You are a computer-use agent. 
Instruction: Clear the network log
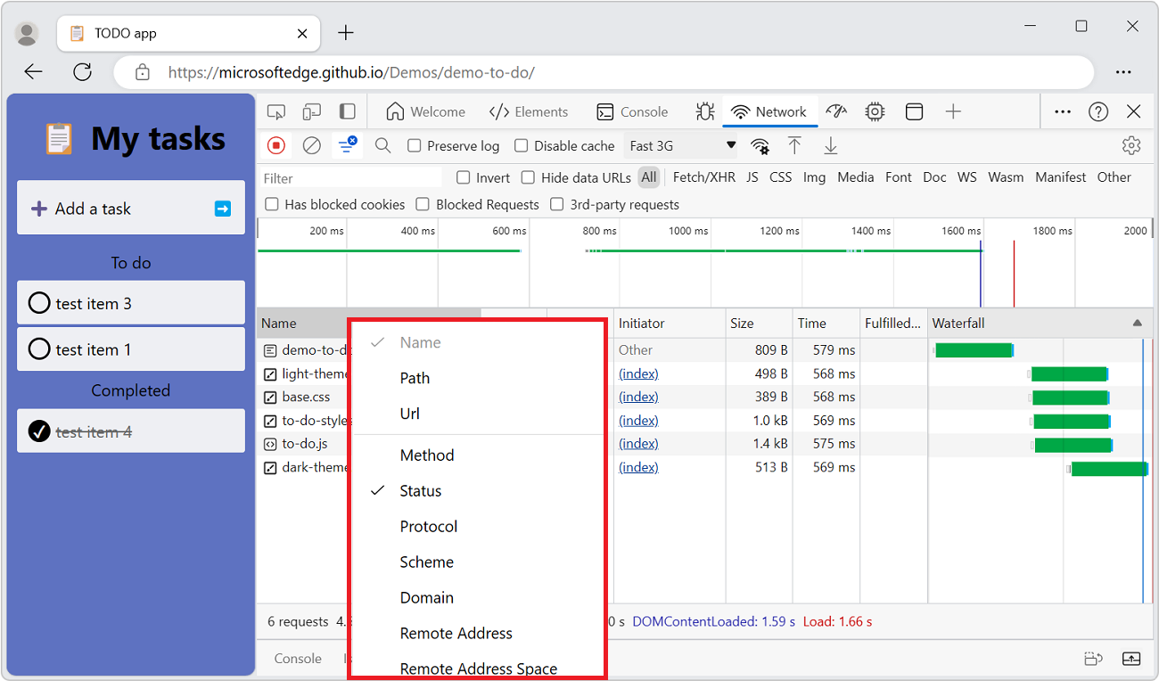311,145
